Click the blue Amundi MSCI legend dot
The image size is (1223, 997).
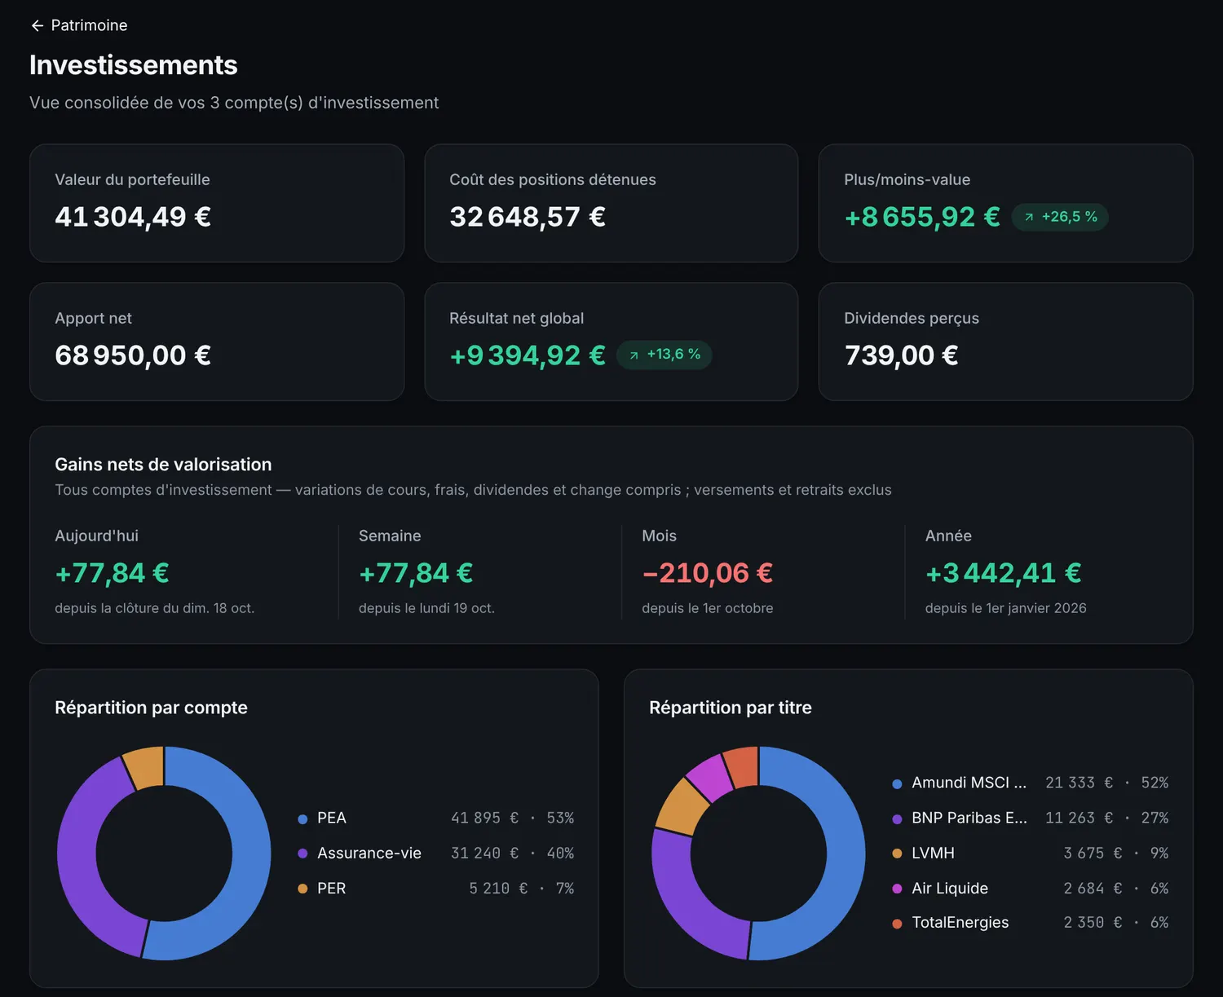click(x=897, y=783)
